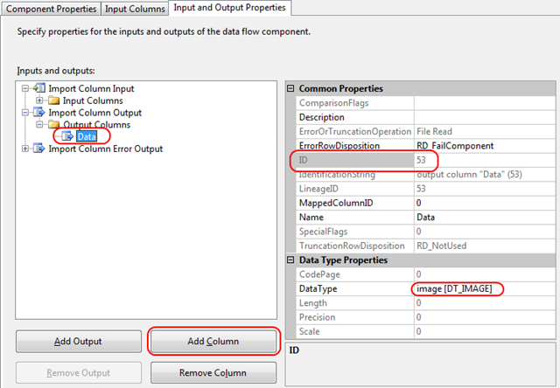Click the Import Column Error Output icon

pyautogui.click(x=38, y=149)
